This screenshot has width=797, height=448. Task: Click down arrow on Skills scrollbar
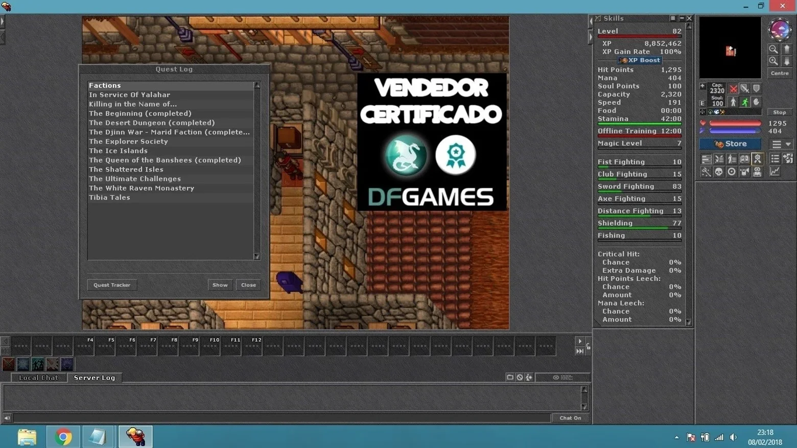[x=689, y=322]
